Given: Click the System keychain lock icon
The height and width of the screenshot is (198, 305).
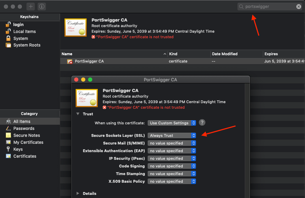Looking at the screenshot, I should pyautogui.click(x=8, y=38).
